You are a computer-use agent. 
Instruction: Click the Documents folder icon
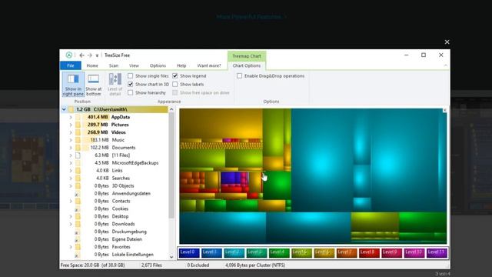pyautogui.click(x=78, y=148)
